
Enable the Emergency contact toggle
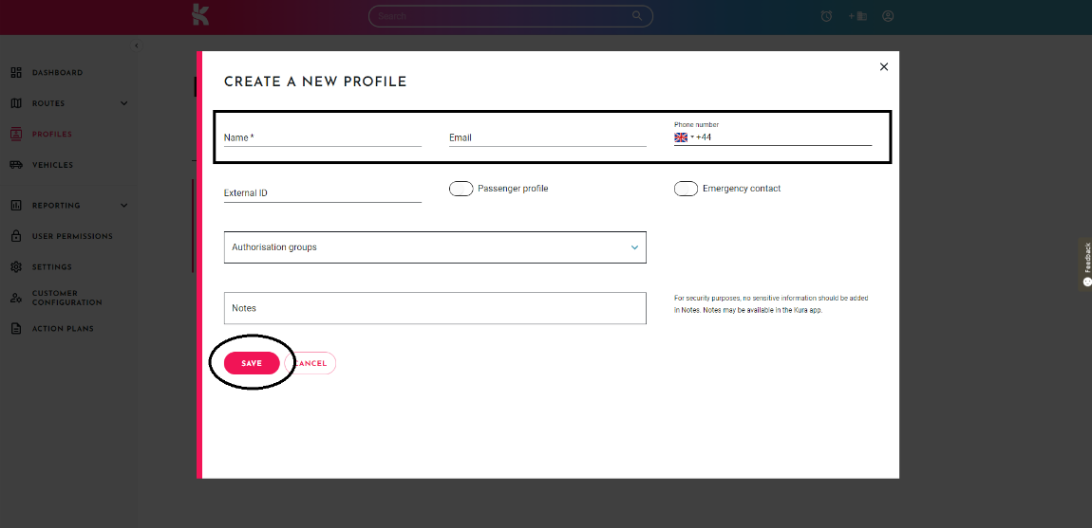click(686, 189)
